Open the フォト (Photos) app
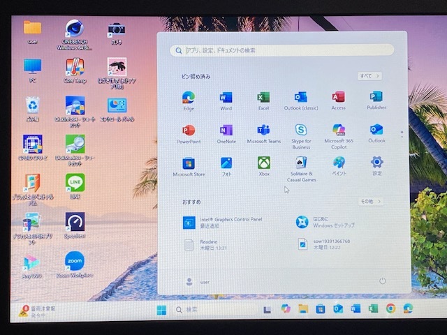447x335 pixels. [x=226, y=167]
